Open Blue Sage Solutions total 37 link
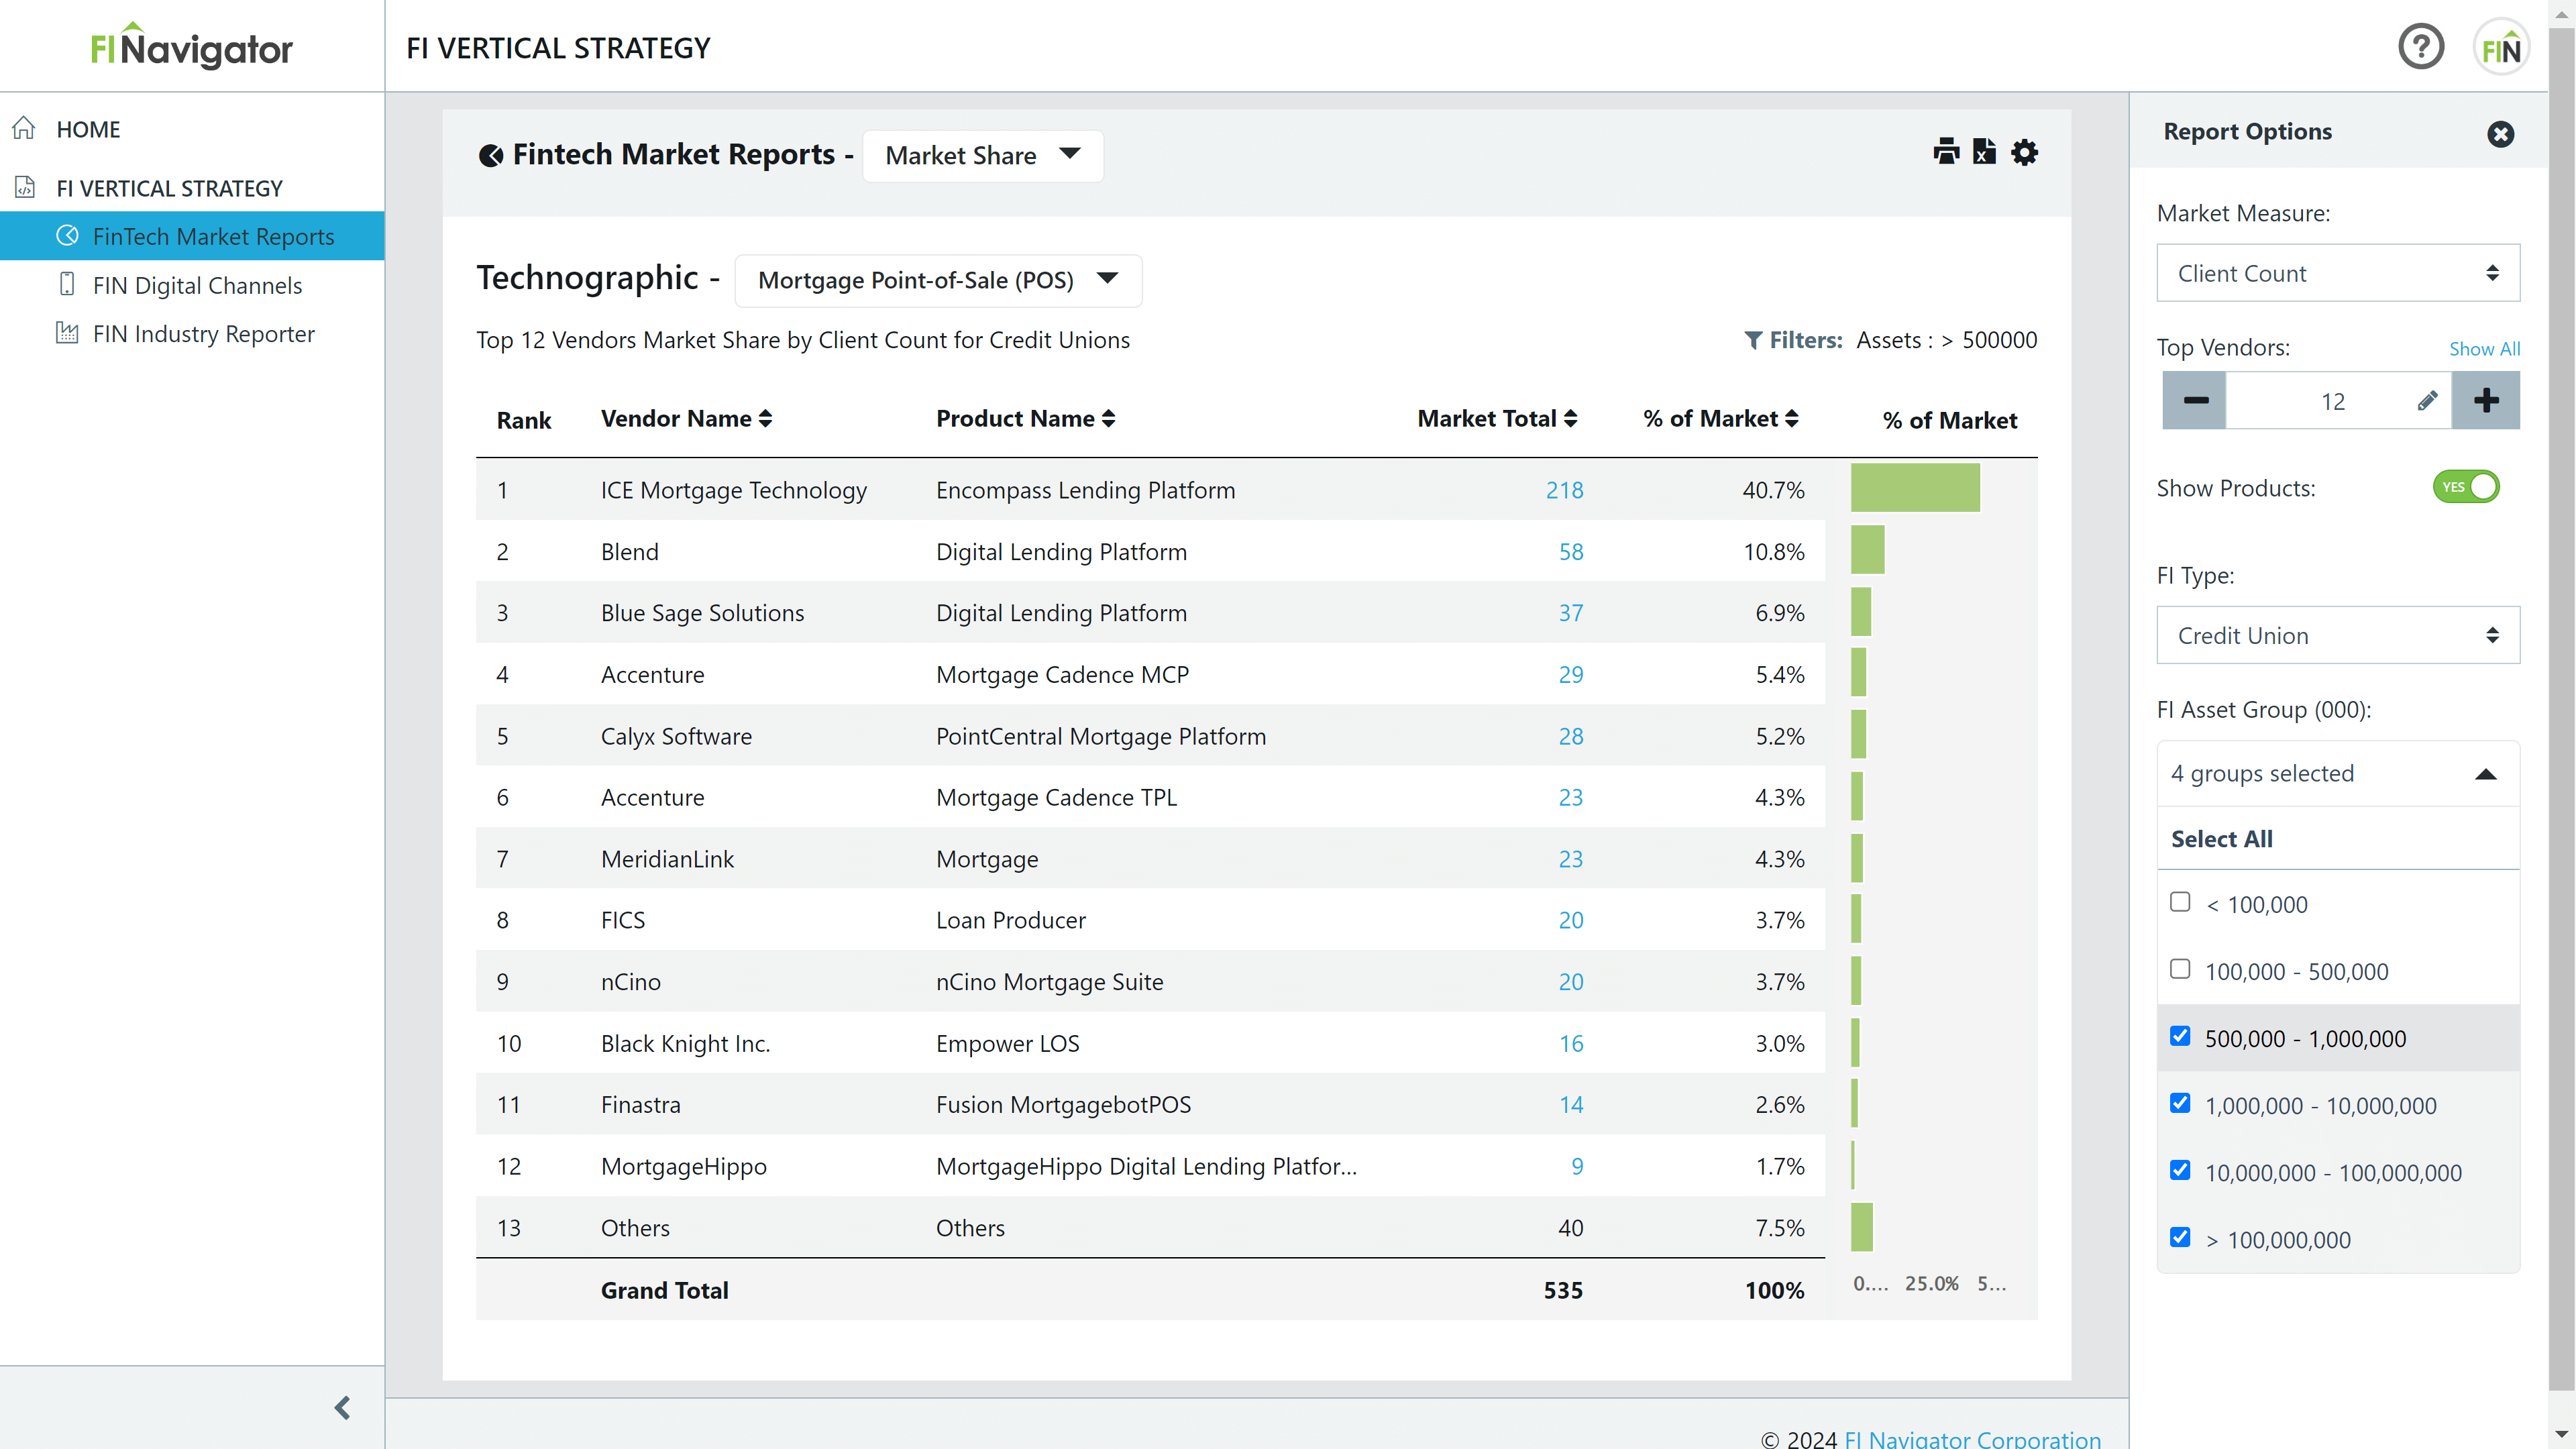Image resolution: width=2576 pixels, height=1449 pixels. [1571, 612]
